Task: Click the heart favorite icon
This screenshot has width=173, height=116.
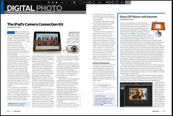Action: pyautogui.click(x=49, y=2)
